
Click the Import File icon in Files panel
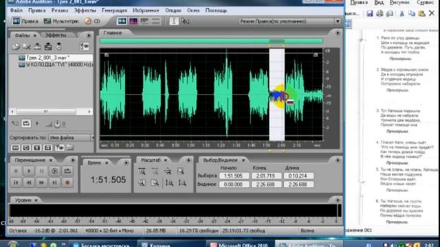click(16, 47)
